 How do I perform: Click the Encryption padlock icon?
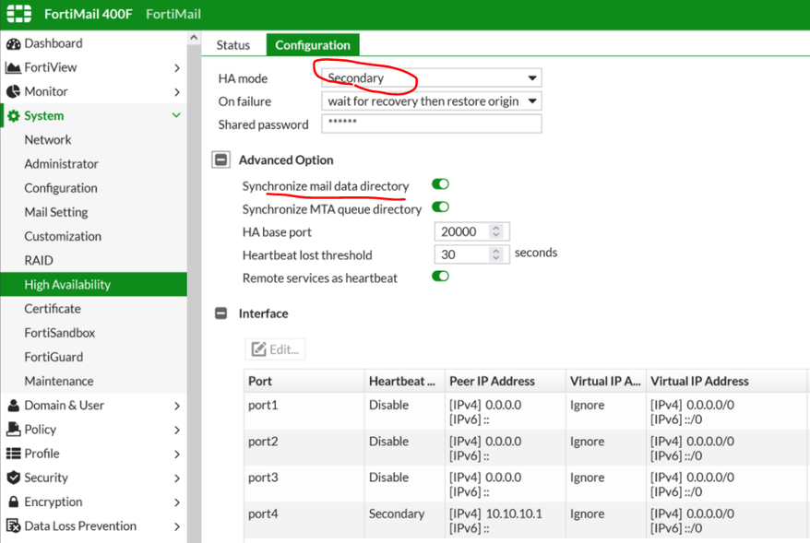pos(13,502)
